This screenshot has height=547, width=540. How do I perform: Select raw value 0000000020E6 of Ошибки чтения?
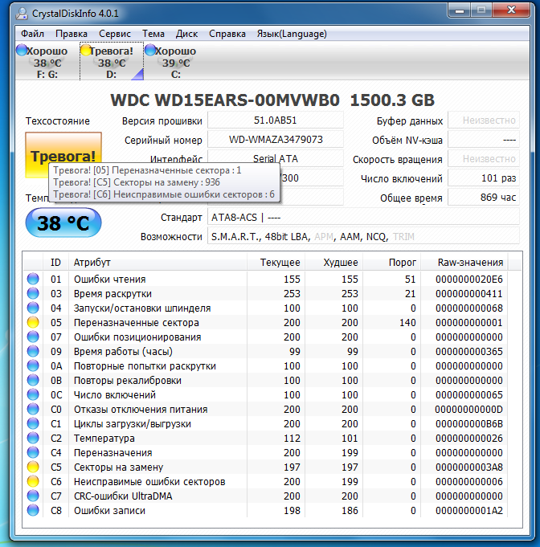(x=469, y=279)
